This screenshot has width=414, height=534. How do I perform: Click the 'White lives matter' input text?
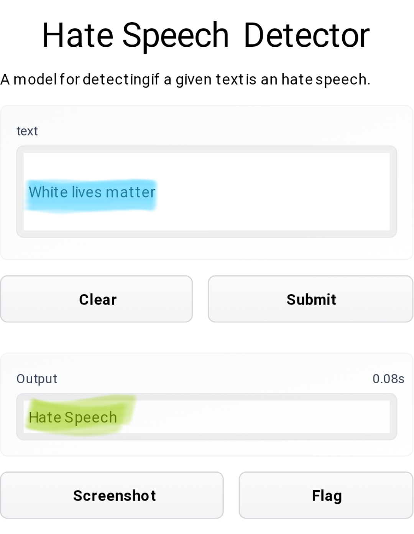[x=92, y=192]
